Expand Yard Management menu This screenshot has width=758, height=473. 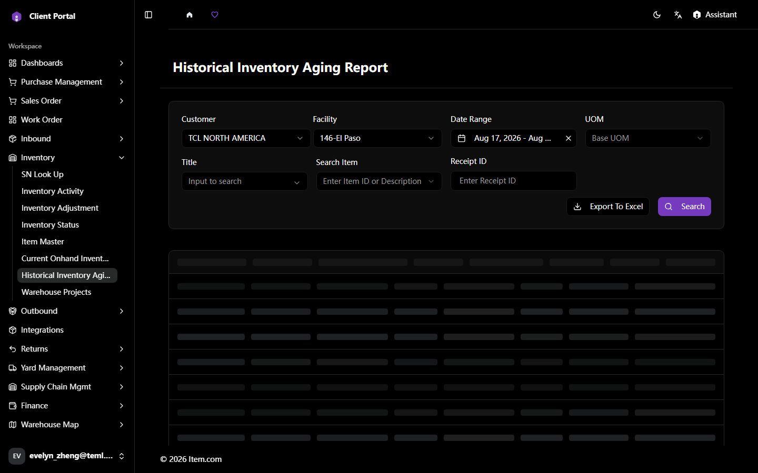(x=67, y=368)
